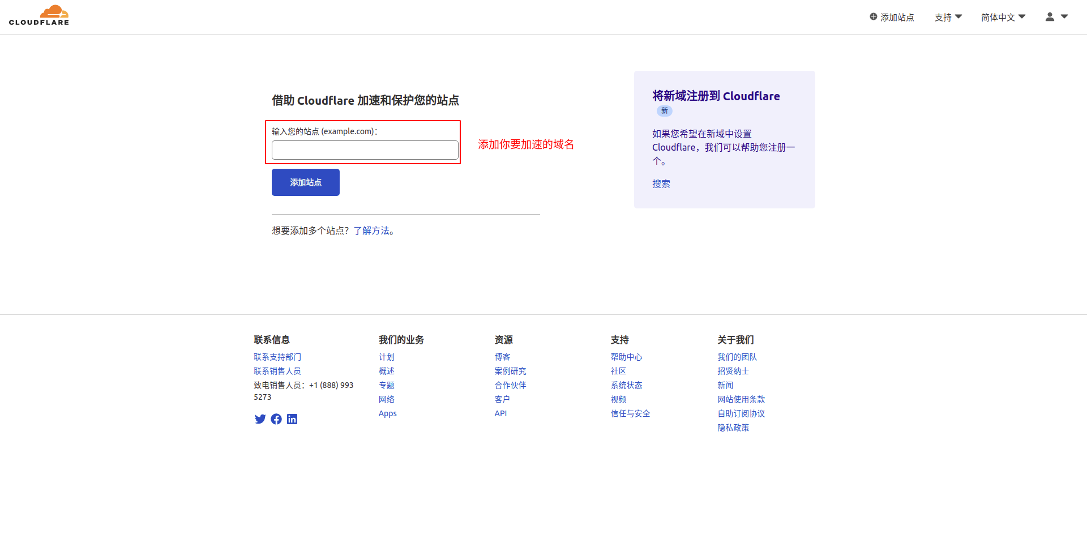This screenshot has width=1087, height=551.
Task: Click the Cloudflare logo
Action: [38, 15]
